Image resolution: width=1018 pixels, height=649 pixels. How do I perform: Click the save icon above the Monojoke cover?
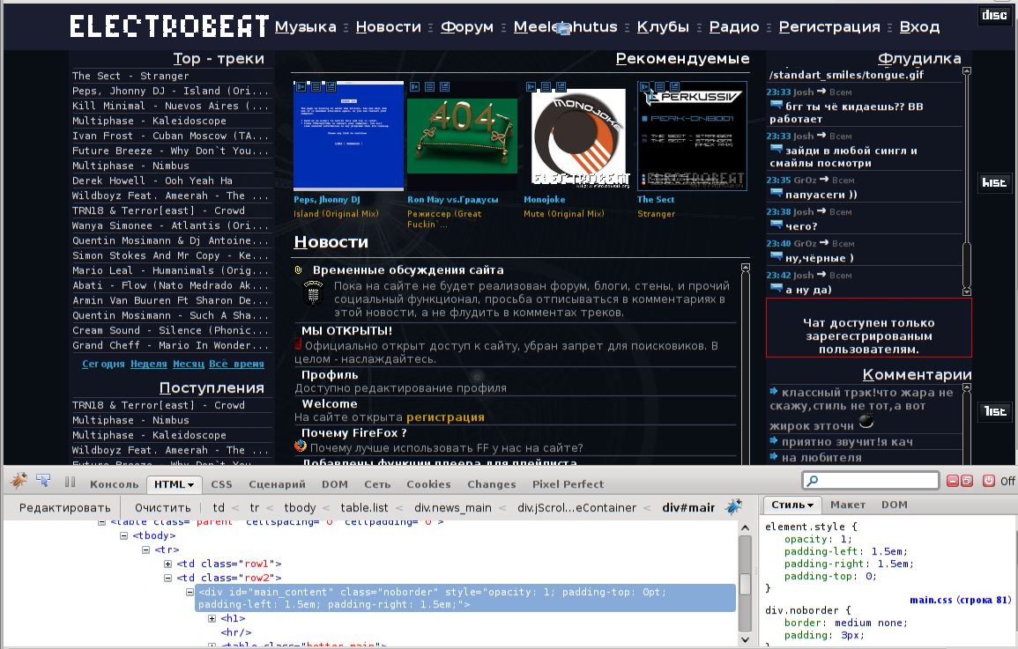pos(561,86)
